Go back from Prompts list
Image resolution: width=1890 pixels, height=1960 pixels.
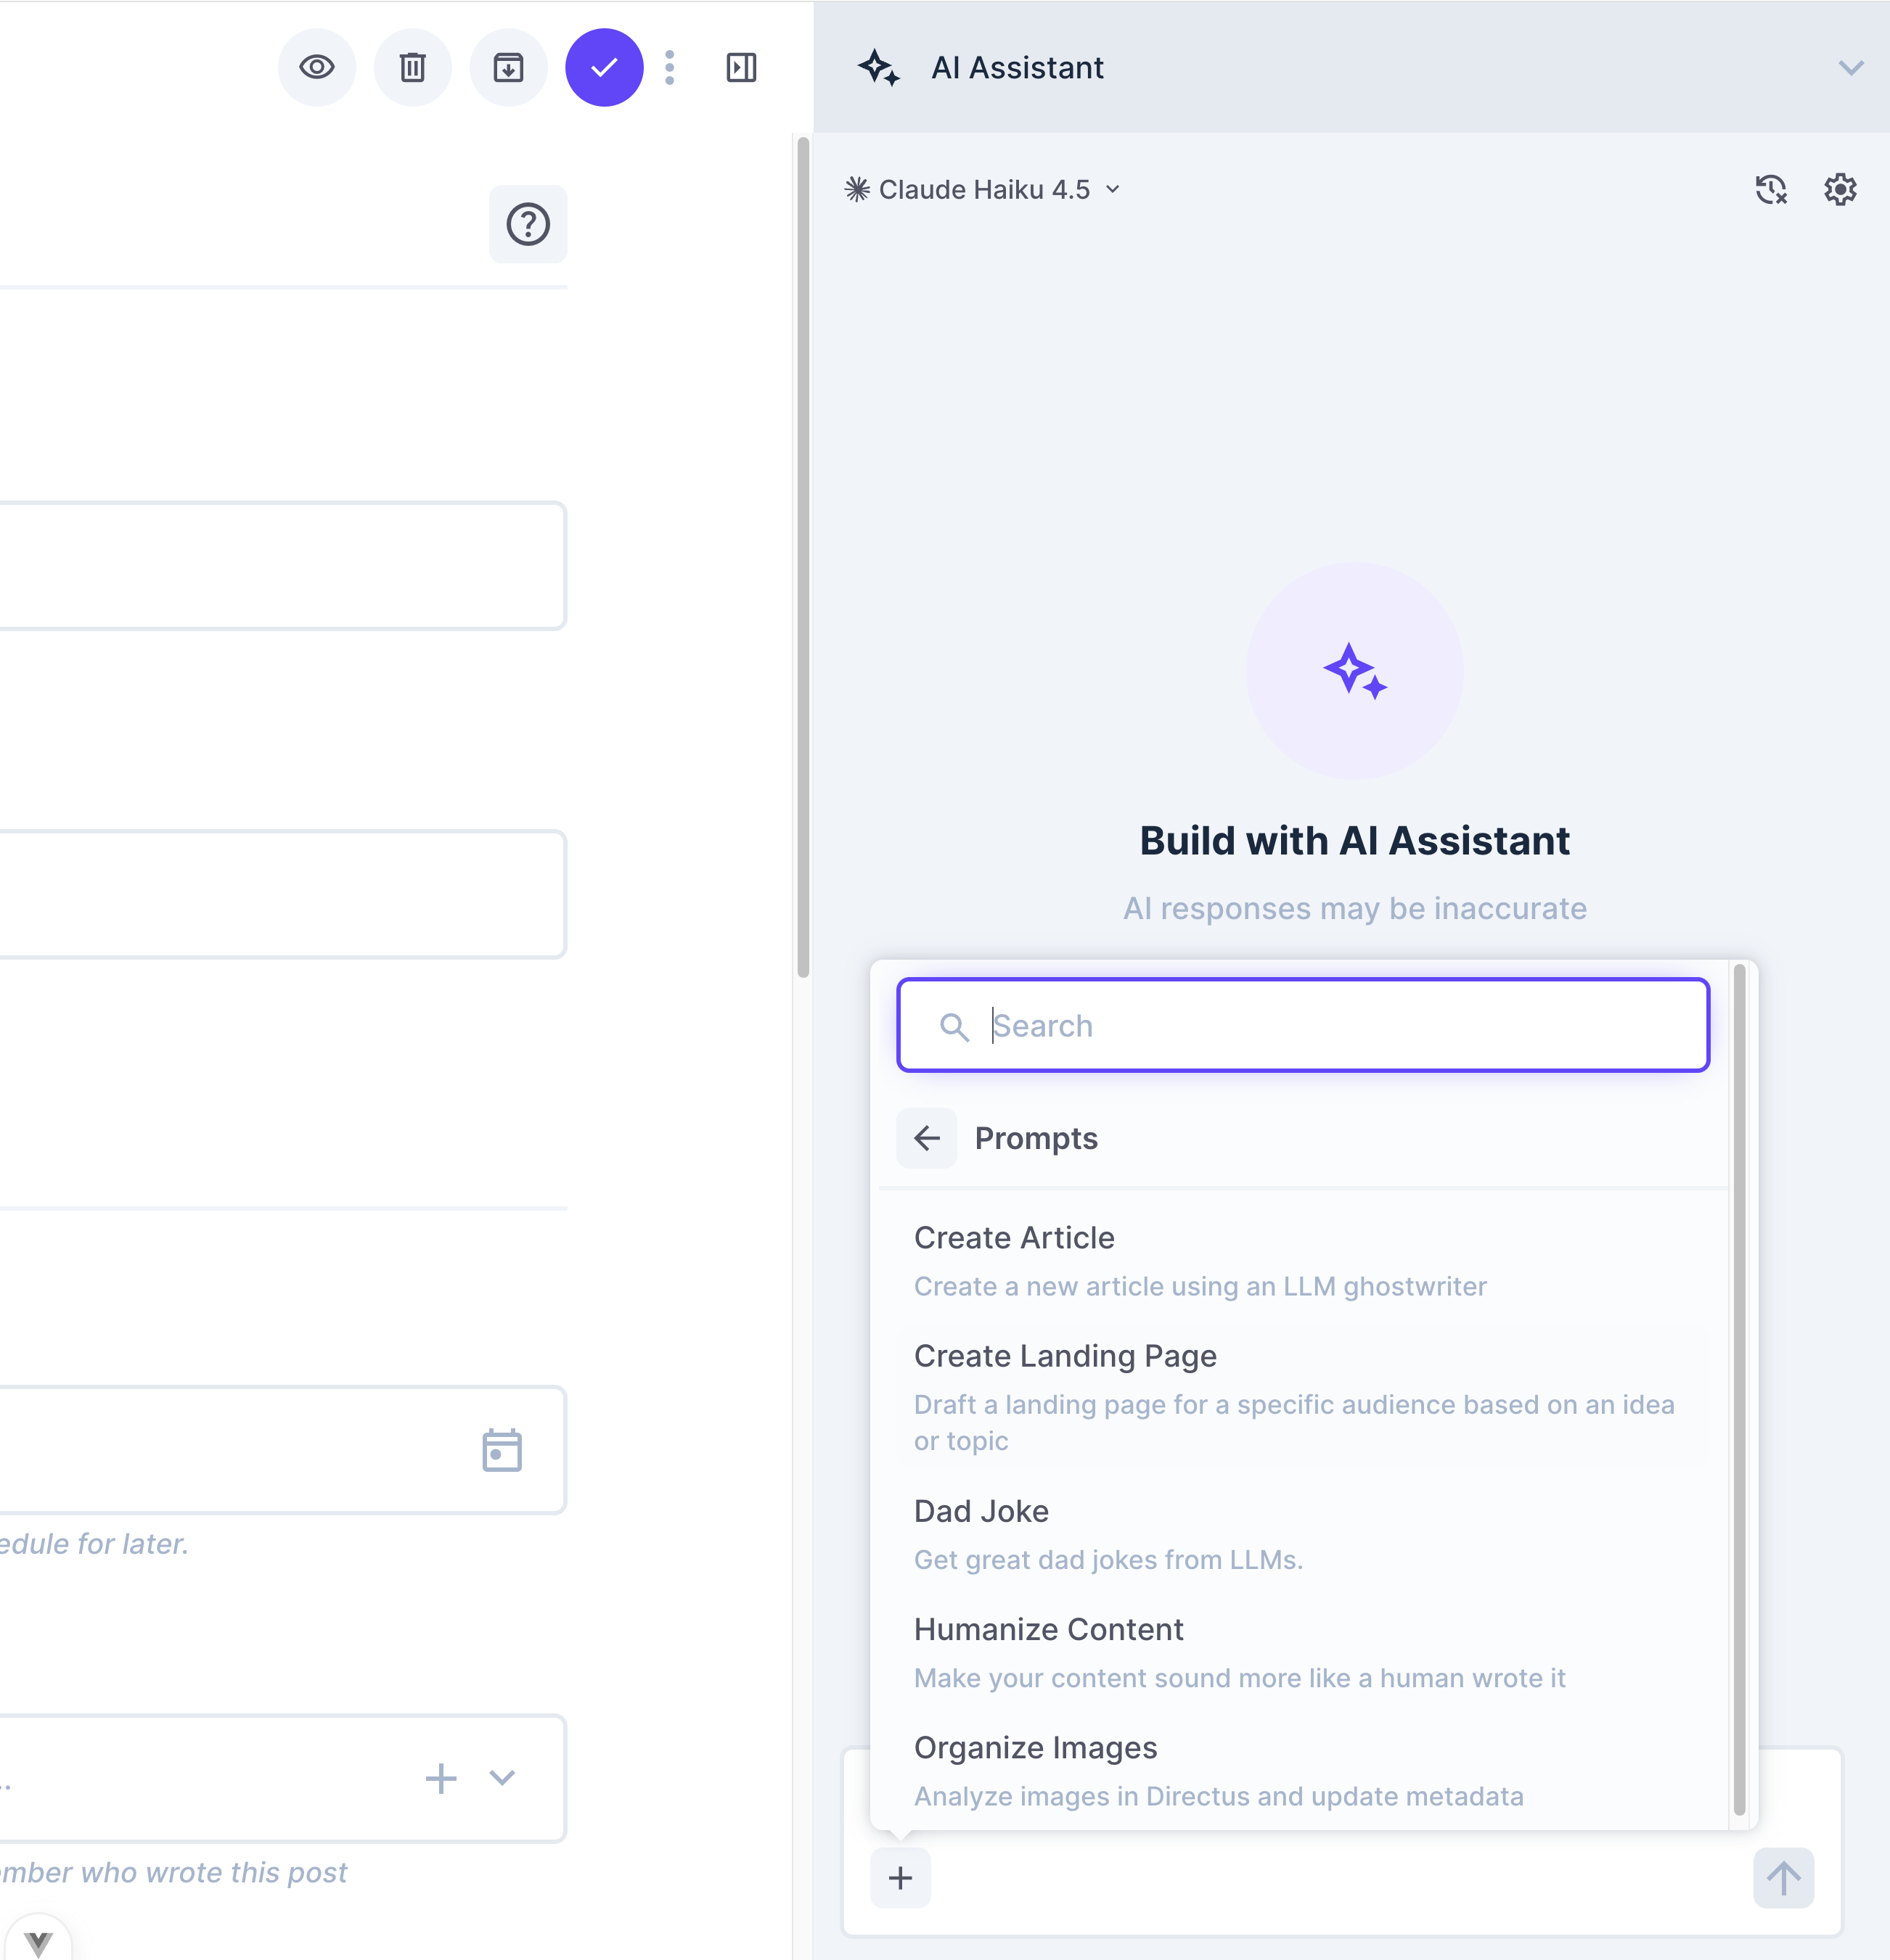point(926,1138)
